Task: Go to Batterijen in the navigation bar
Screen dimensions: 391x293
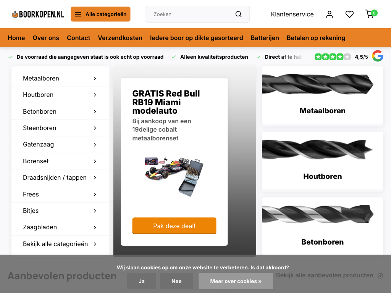Action: (265, 38)
